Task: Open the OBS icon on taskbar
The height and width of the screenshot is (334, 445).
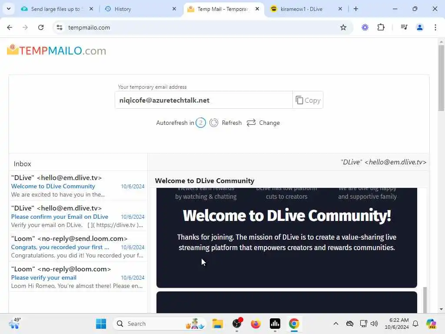Action: pyautogui.click(x=237, y=324)
